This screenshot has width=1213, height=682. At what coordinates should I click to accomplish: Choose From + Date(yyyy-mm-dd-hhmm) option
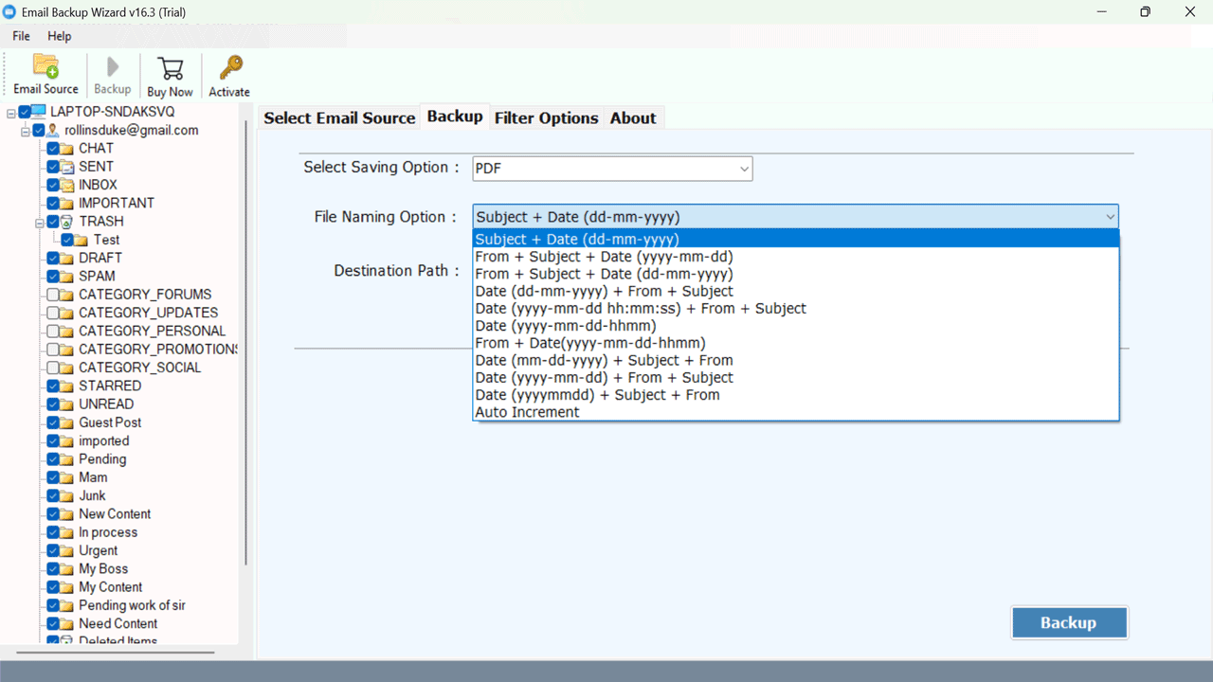(590, 343)
